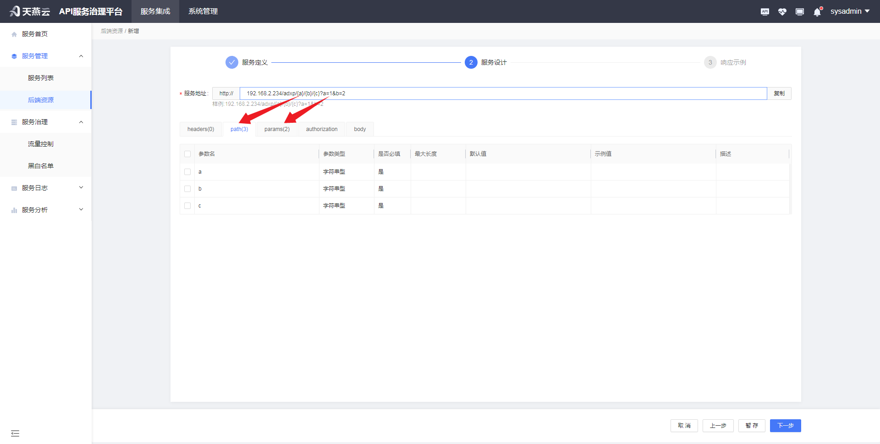Open the monitor screen icon in top bar
880x444 pixels.
799,11
